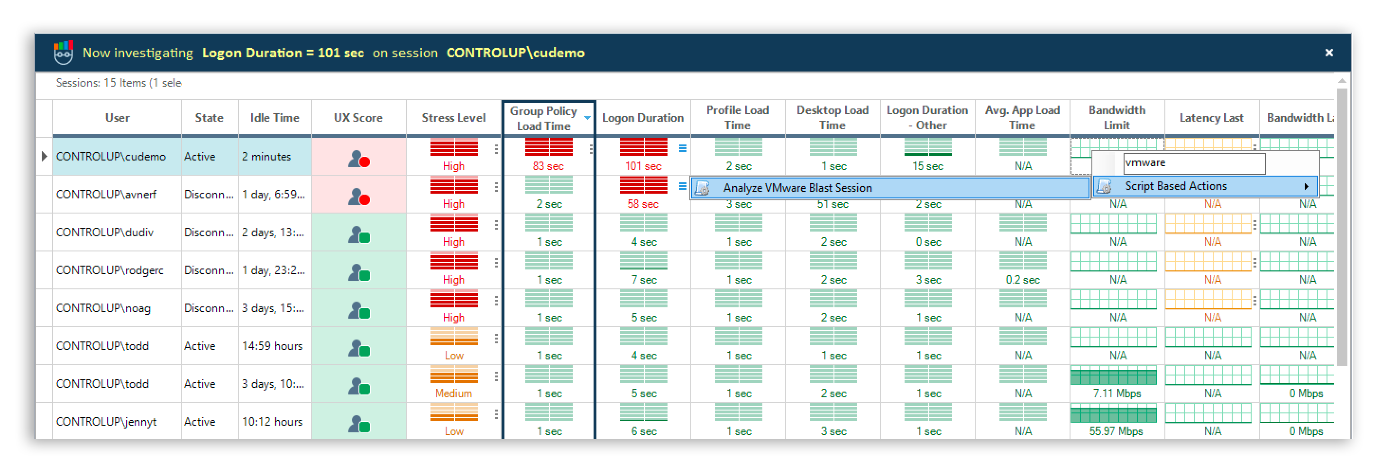This screenshot has width=1382, height=474.
Task: Click the kebab icon beside cudemo's High stress level
Action: click(496, 151)
